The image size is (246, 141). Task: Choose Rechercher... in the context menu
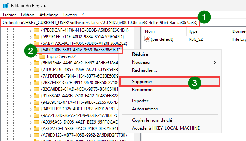click(144, 70)
